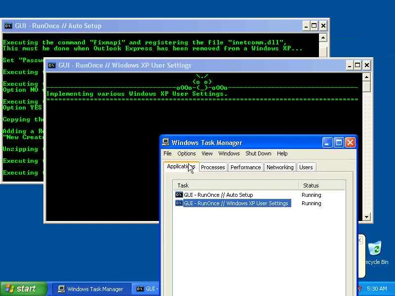Click Auto Setup console title bar icon
Image resolution: width=395 pixels, height=296 pixels.
point(8,26)
